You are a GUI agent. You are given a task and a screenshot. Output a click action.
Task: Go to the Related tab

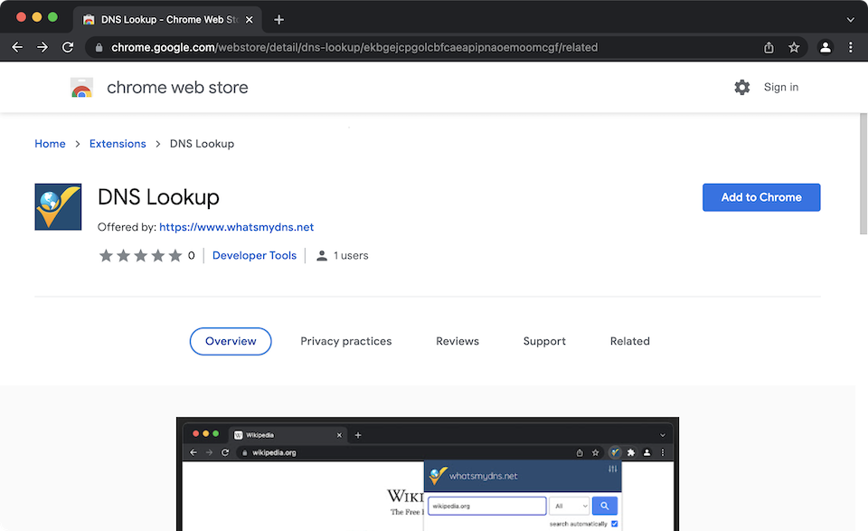coord(629,341)
